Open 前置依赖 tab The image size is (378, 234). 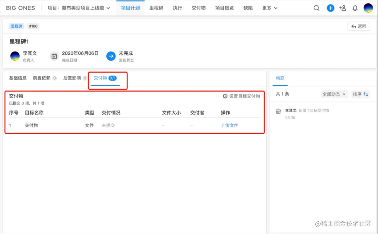44,78
